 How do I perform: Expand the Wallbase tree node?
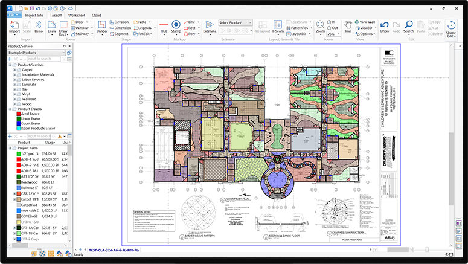pos(14,99)
